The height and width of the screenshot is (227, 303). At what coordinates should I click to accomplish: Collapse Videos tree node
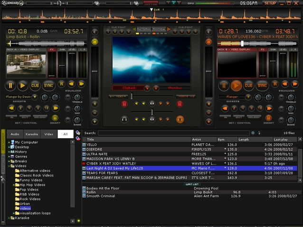pyautogui.click(x=9, y=166)
